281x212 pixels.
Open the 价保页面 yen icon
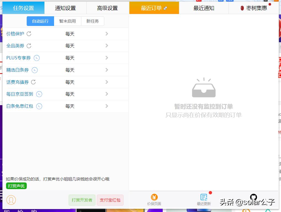(154, 197)
